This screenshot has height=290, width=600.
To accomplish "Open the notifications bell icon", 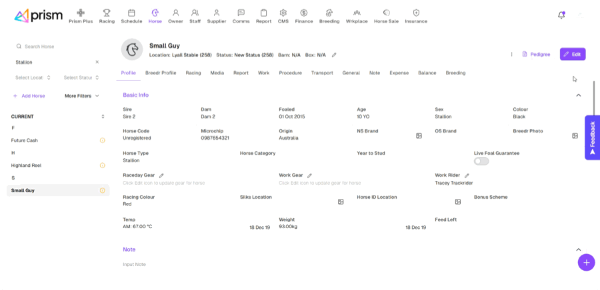I will pyautogui.click(x=561, y=15).
